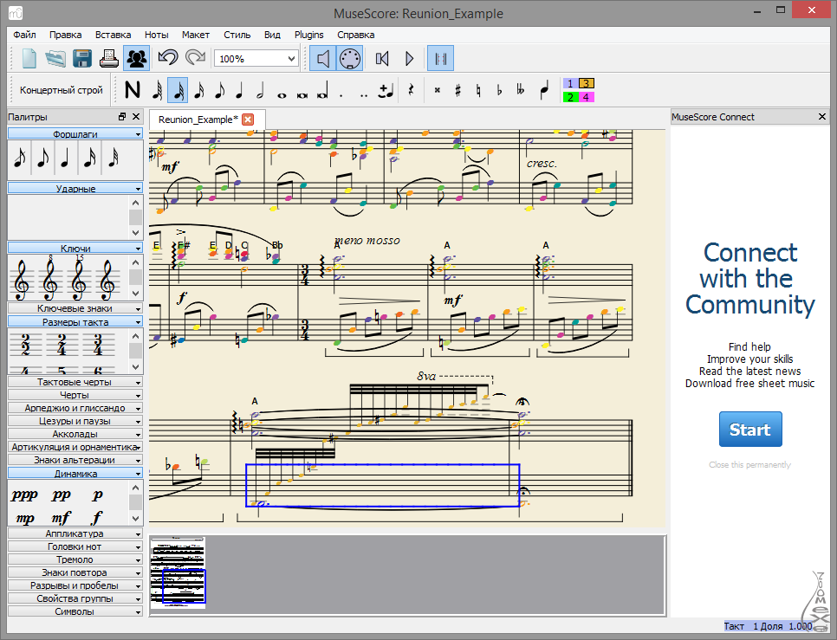Select longa note duration
Viewport: 837px width, 640px height.
point(322,90)
